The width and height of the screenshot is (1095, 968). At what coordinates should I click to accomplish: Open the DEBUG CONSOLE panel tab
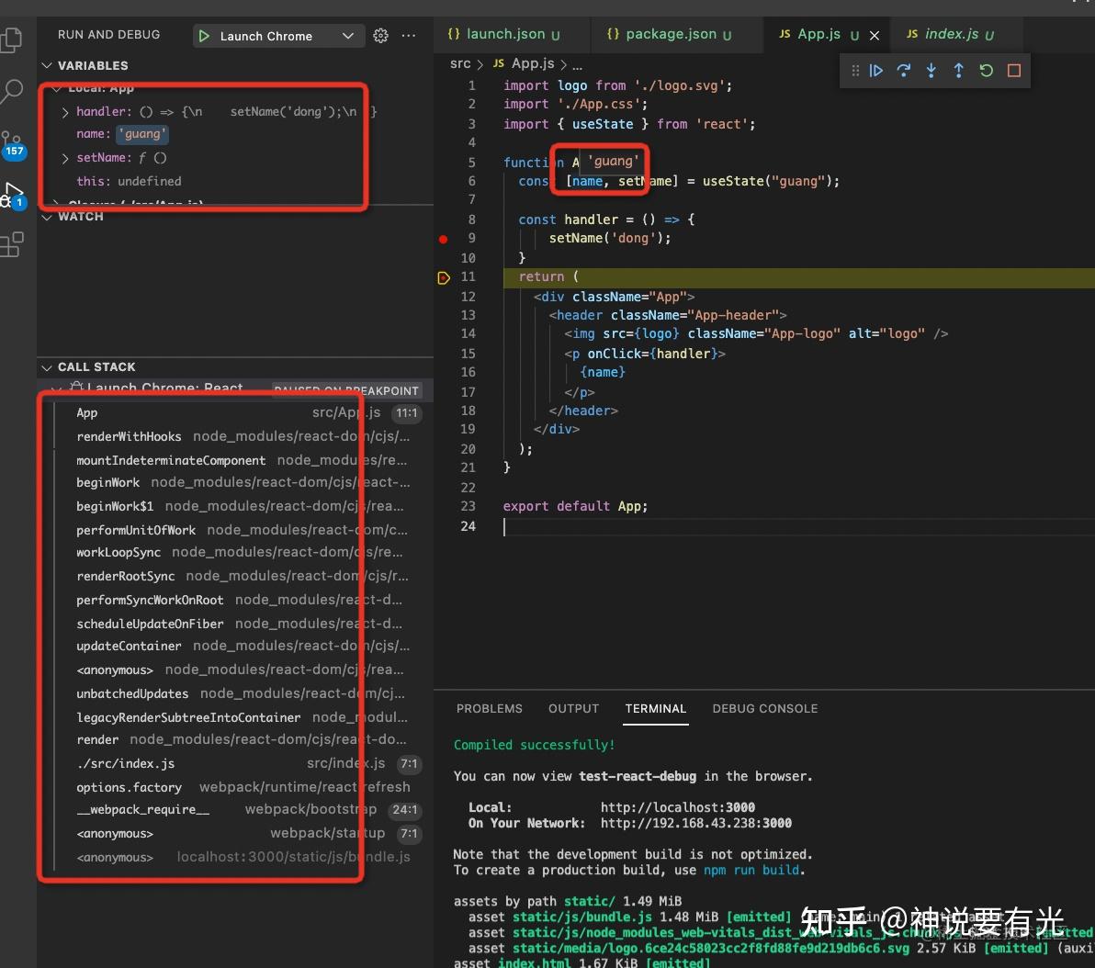[x=764, y=708]
